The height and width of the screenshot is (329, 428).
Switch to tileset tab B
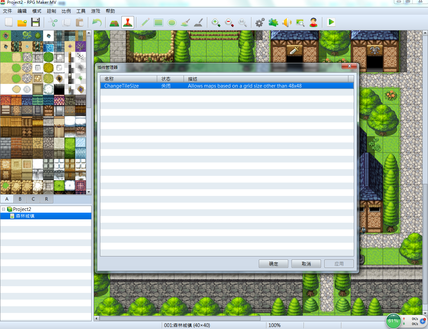20,199
